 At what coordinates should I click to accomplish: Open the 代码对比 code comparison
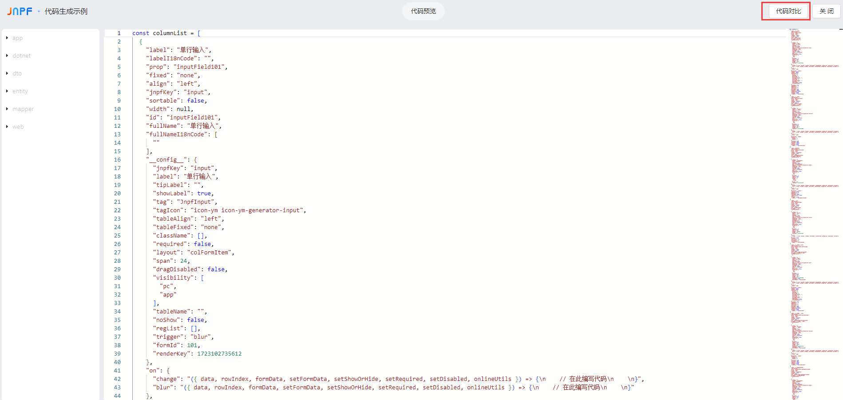pyautogui.click(x=788, y=11)
